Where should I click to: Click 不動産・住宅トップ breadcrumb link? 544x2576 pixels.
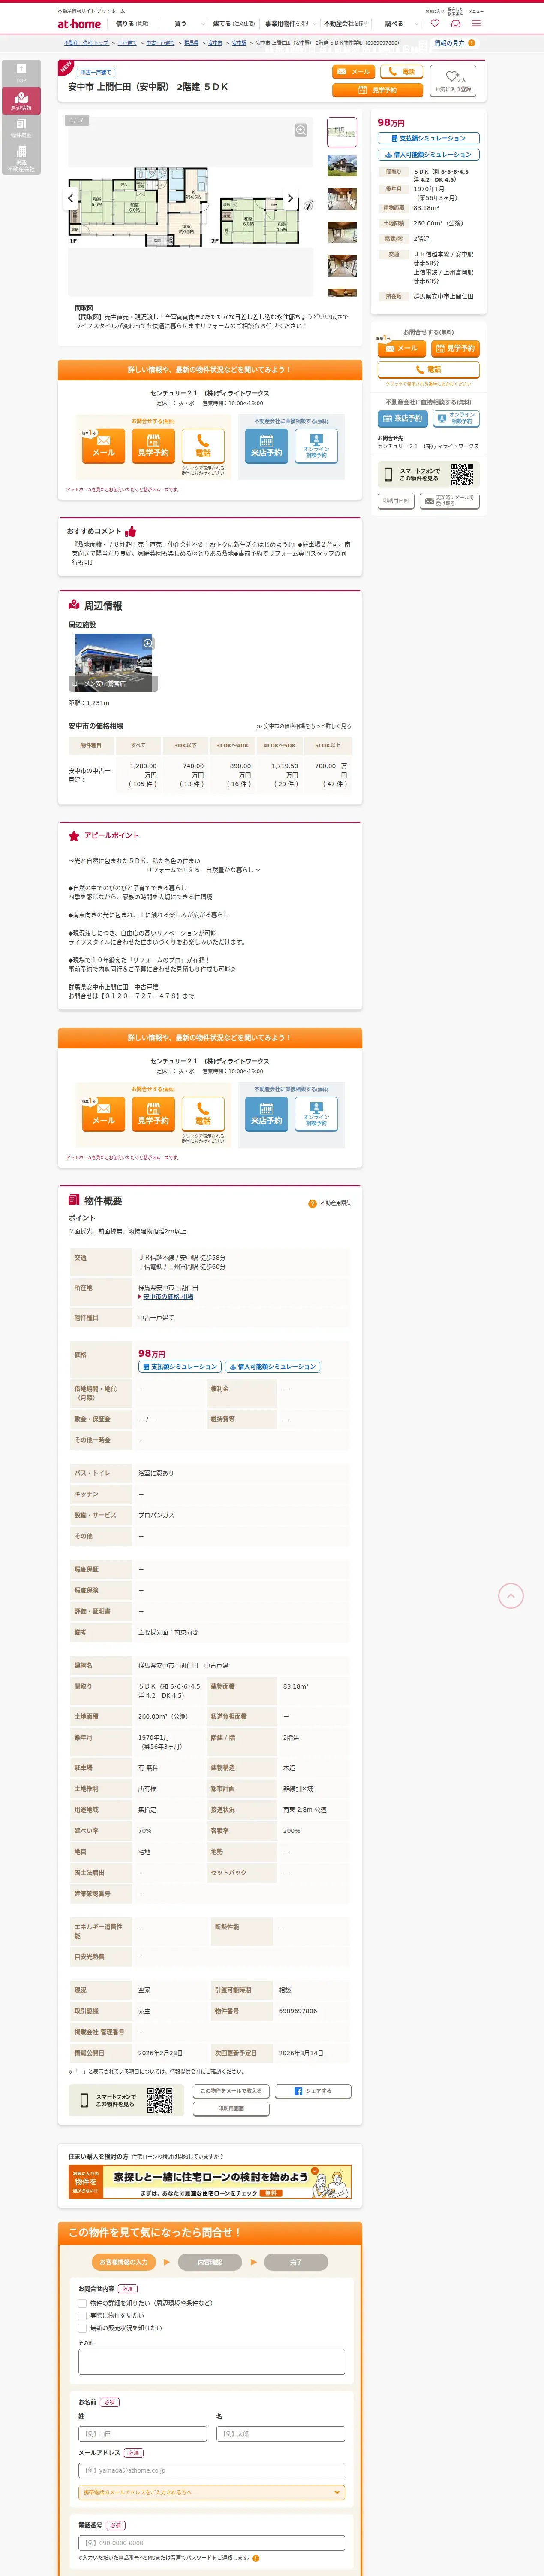86,43
